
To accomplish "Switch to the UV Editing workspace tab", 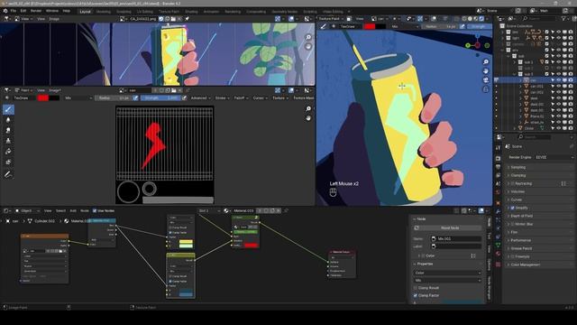I will click(144, 12).
